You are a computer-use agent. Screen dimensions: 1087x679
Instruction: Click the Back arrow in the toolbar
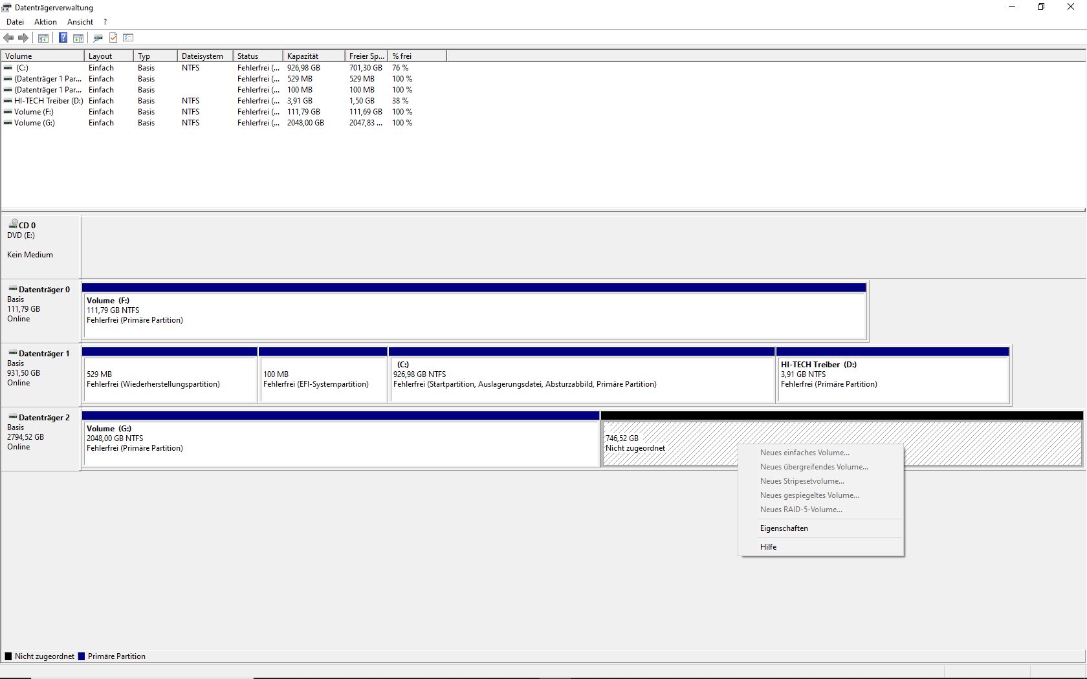click(x=8, y=38)
